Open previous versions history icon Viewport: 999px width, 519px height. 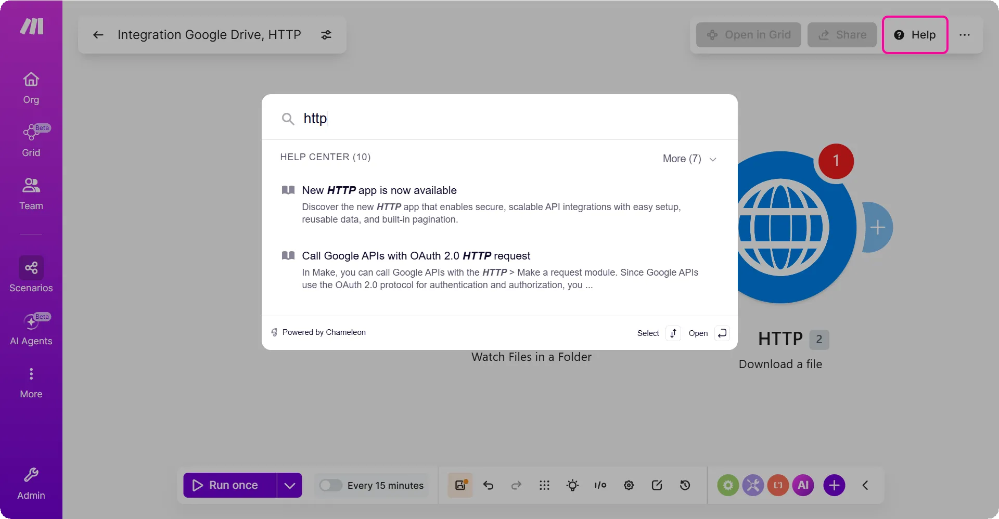pyautogui.click(x=685, y=485)
